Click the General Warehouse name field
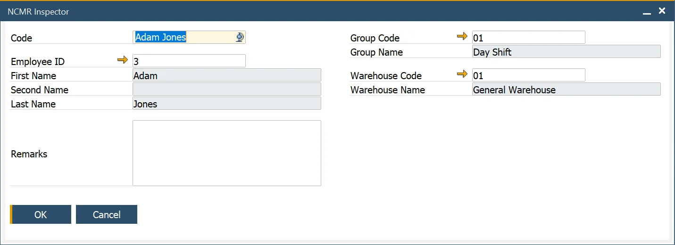Screen dimensions: 675x245 click(566, 90)
